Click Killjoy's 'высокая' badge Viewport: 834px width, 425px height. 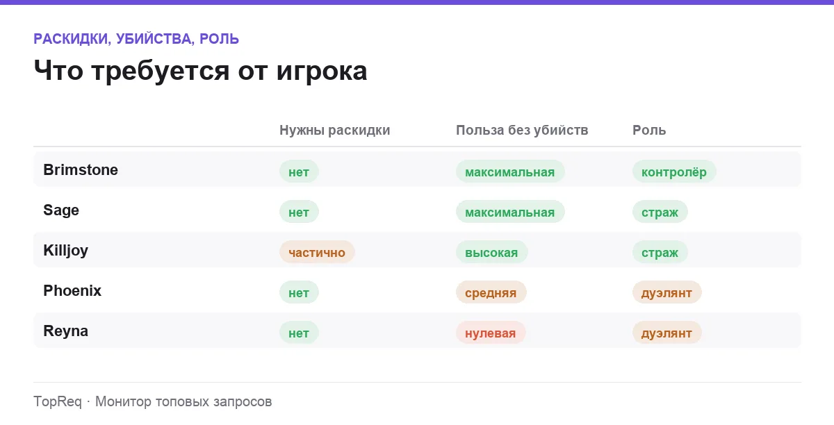pyautogui.click(x=492, y=252)
